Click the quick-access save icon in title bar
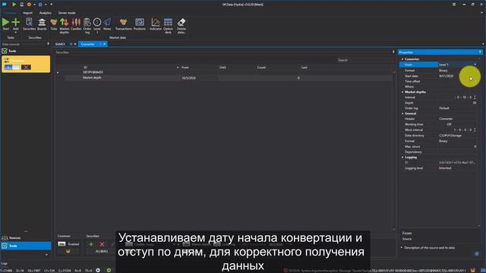The height and width of the screenshot is (273, 486). point(22,5)
